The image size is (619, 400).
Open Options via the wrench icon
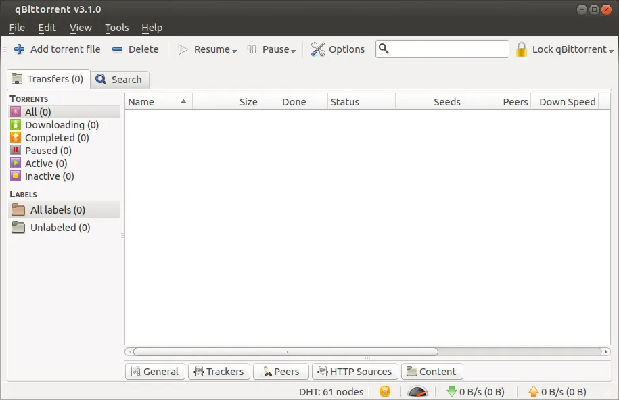point(318,49)
